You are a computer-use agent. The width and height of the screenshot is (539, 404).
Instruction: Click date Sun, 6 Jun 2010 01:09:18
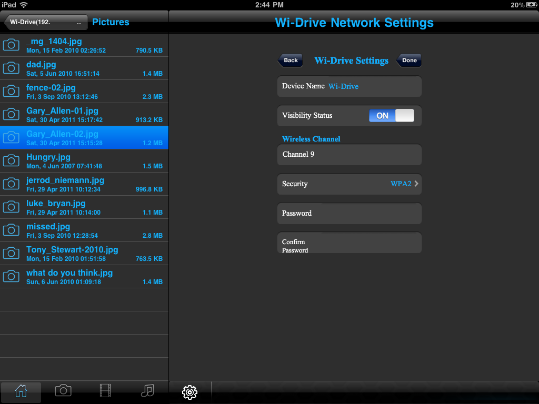pyautogui.click(x=64, y=282)
